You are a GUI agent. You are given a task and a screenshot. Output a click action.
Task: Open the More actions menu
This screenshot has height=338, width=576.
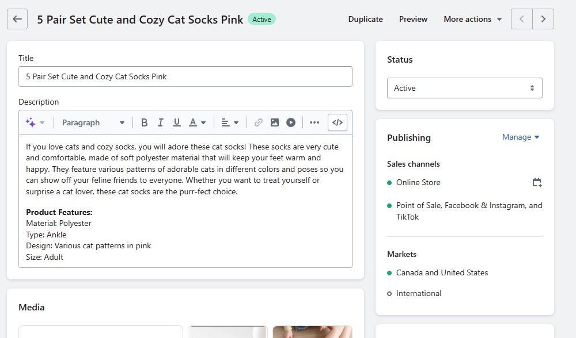tap(472, 19)
